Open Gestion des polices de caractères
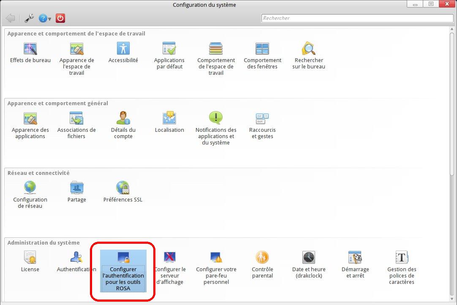Image resolution: width=457 pixels, height=305 pixels. tap(402, 268)
